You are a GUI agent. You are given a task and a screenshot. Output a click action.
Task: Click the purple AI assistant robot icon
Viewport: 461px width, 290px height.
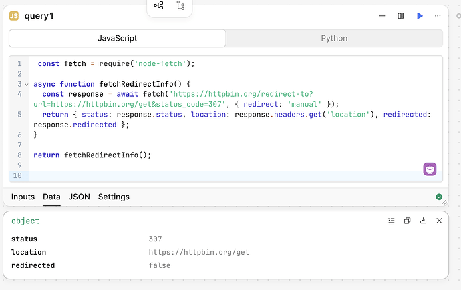[x=430, y=169]
